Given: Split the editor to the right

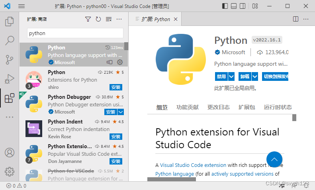Looking at the screenshot, I should (296, 19).
